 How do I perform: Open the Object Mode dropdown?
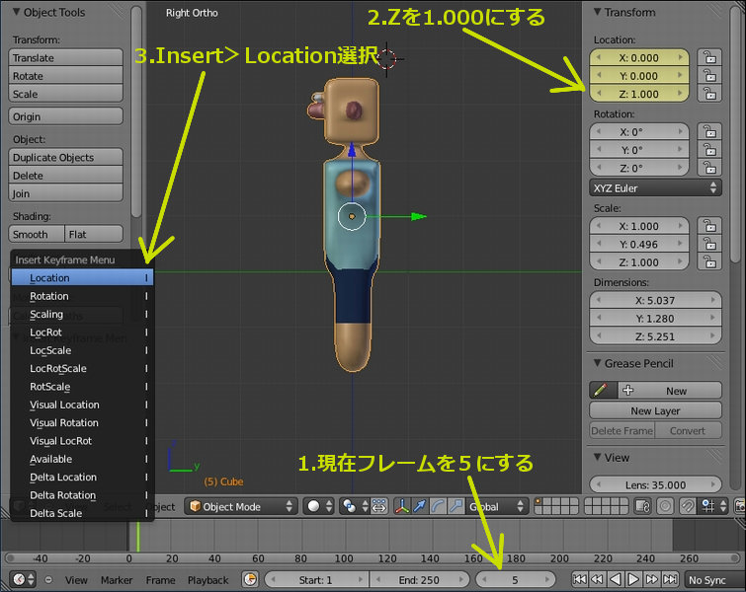241,506
